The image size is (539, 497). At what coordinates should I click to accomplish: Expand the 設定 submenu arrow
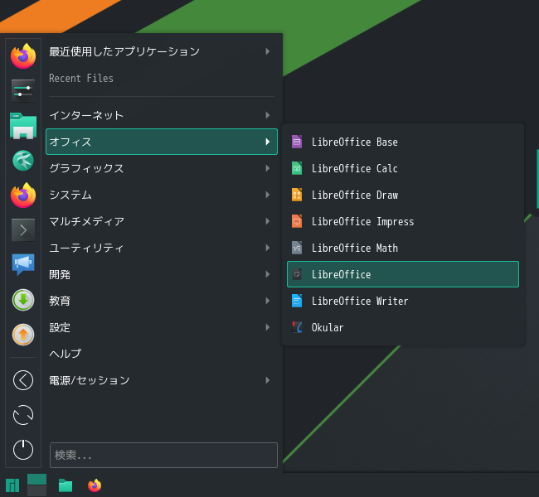268,327
